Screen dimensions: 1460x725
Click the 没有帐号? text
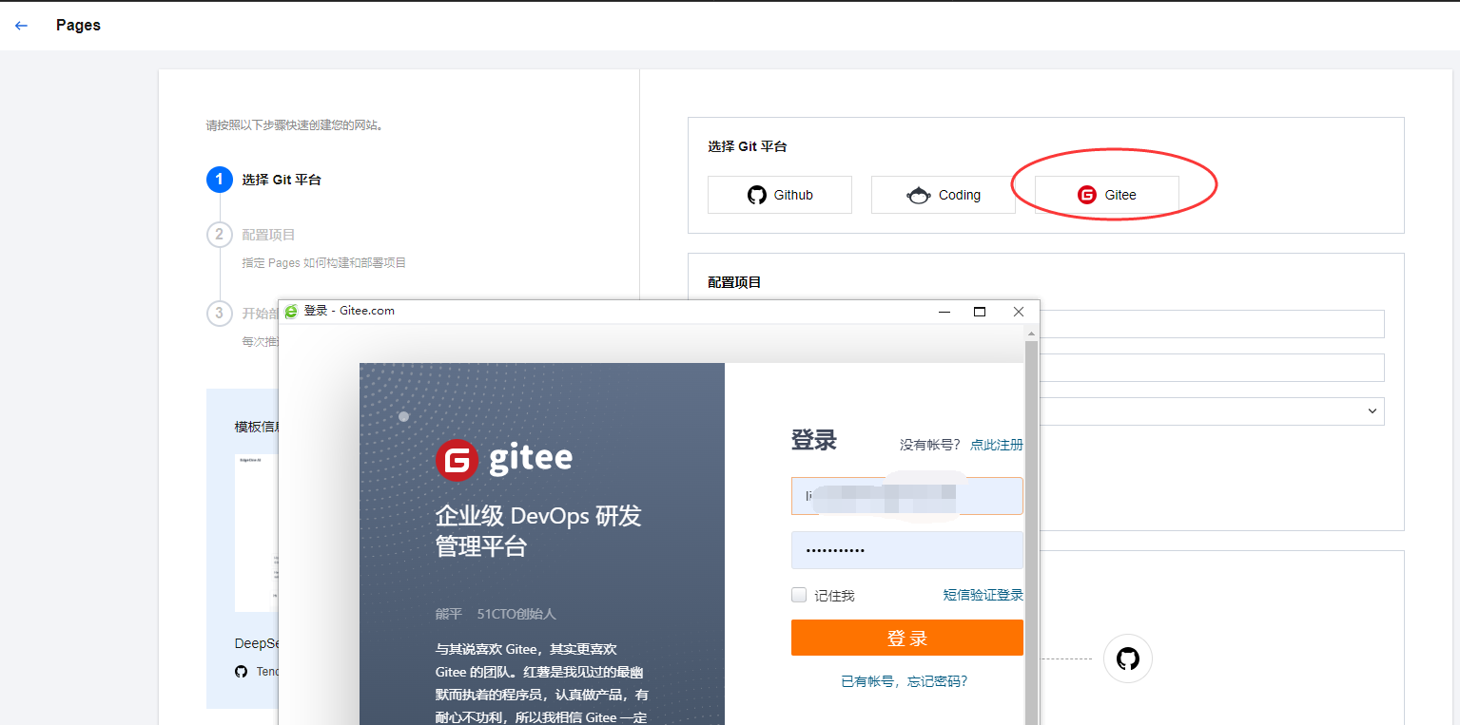930,445
